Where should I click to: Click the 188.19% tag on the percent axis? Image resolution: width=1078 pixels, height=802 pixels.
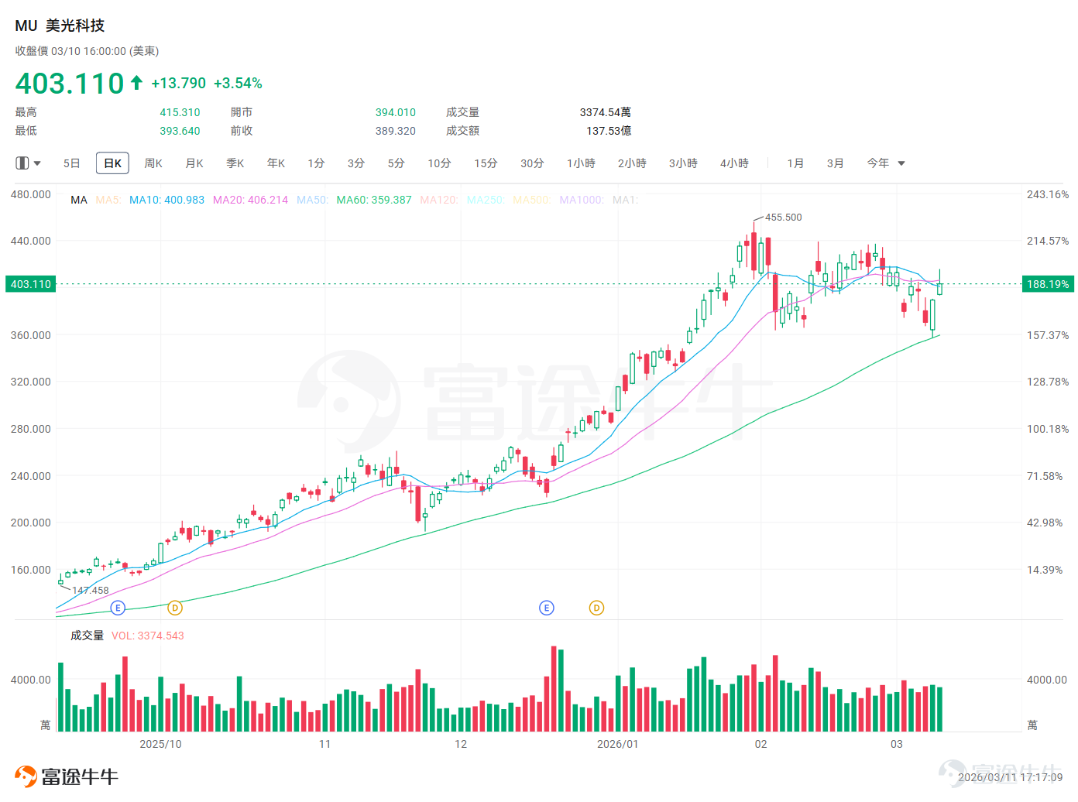click(x=1048, y=284)
